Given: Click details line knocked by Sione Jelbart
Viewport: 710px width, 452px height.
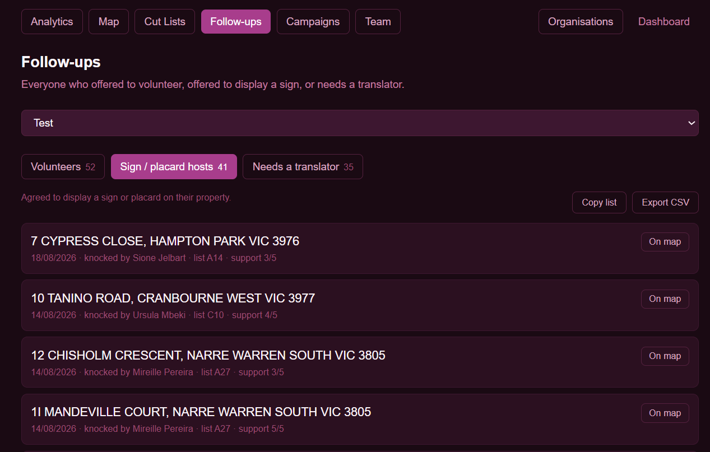Looking at the screenshot, I should tap(154, 258).
